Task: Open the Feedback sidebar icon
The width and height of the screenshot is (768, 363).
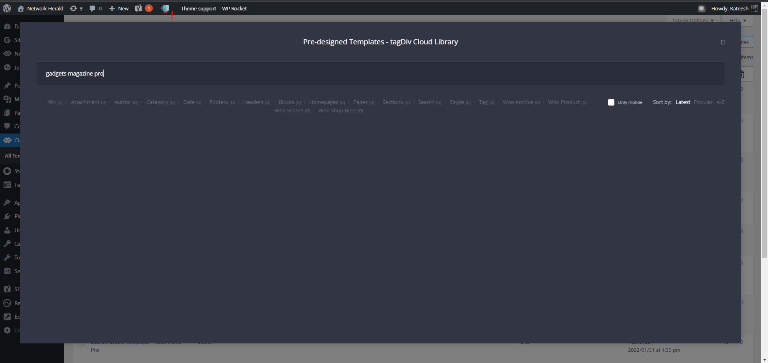Action: pyautogui.click(x=7, y=185)
